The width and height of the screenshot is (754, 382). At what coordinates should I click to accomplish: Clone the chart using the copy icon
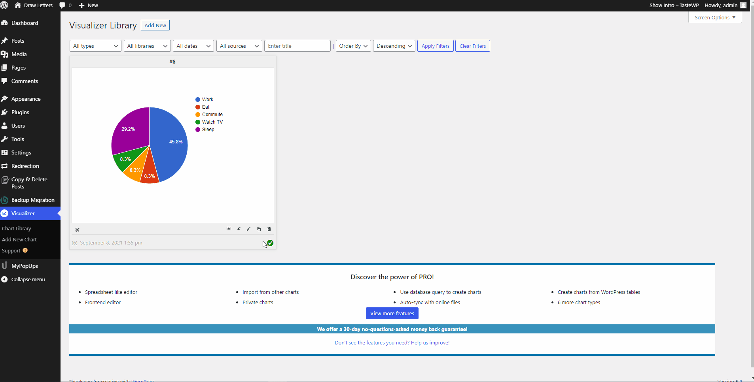click(259, 229)
